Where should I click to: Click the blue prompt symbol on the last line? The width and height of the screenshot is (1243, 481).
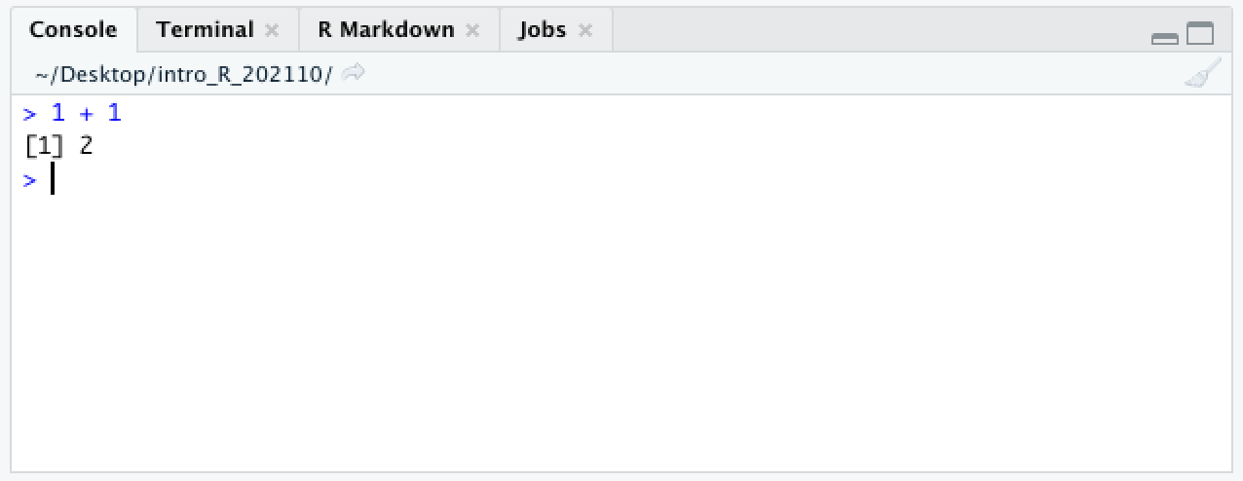click(29, 180)
